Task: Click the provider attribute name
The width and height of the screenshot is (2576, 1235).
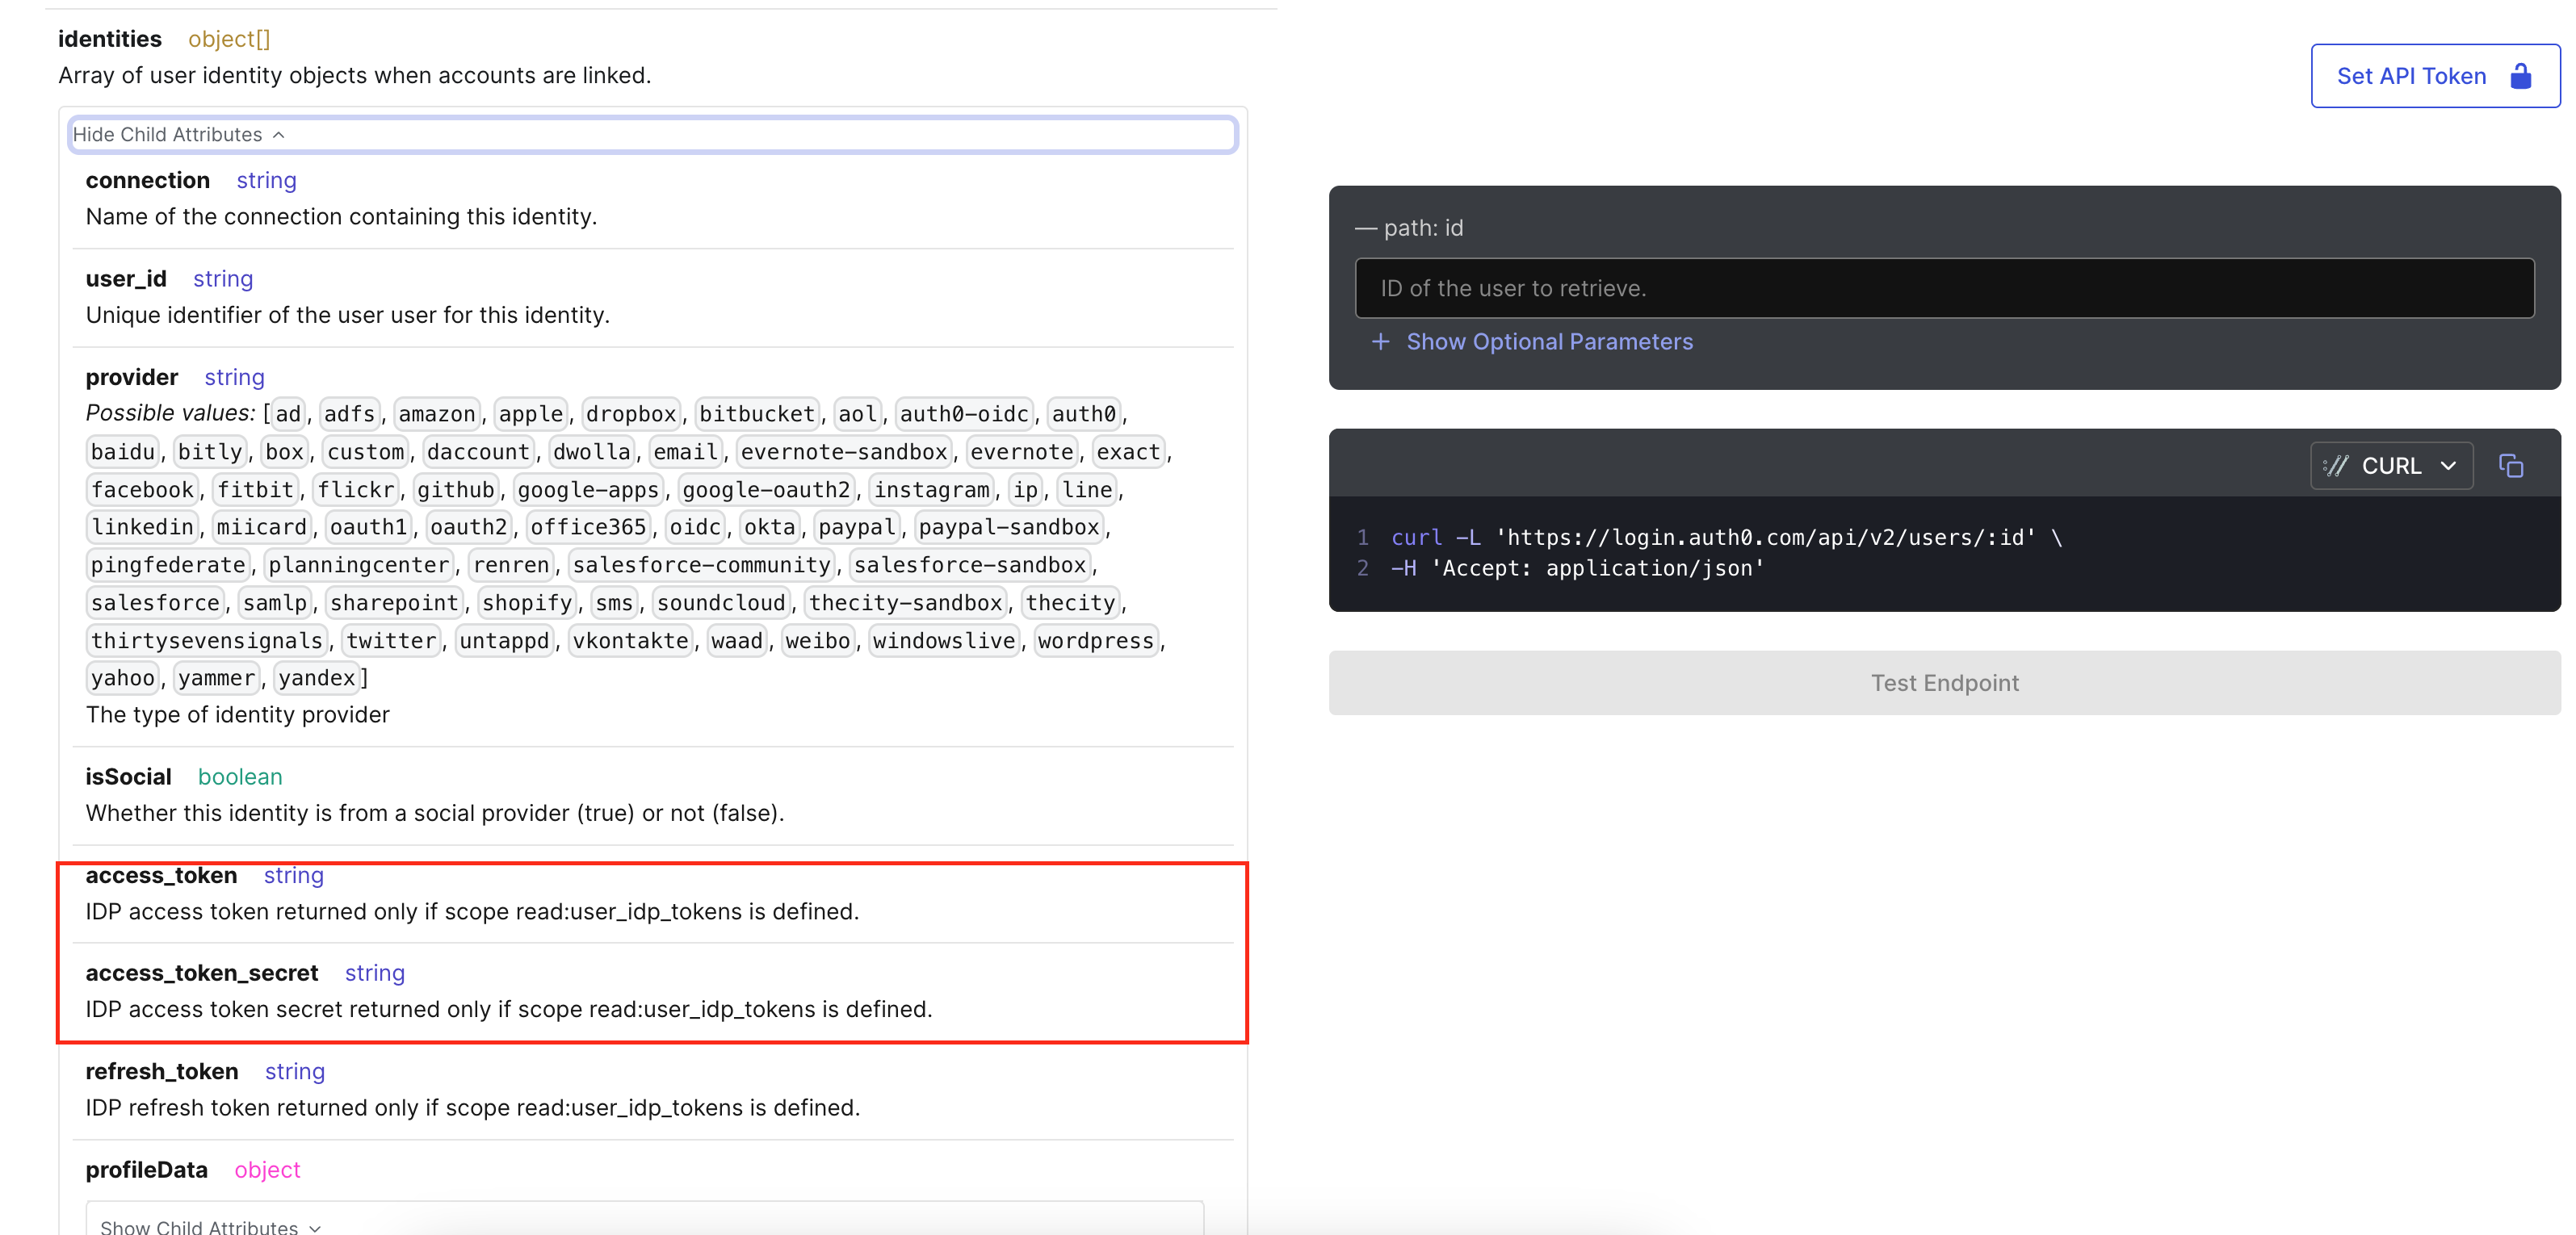Action: pyautogui.click(x=131, y=377)
